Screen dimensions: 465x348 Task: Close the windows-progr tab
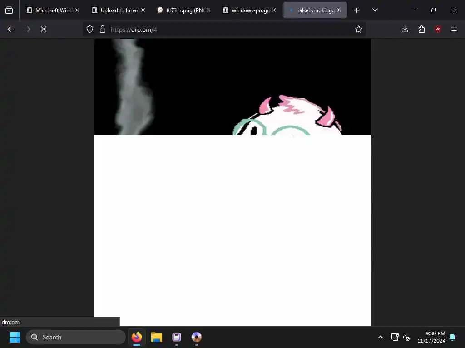tap(274, 10)
